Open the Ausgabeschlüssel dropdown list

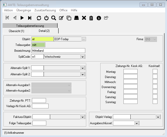pos(137,123)
